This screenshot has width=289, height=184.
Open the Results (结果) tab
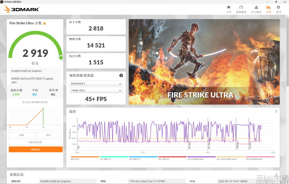click(269, 9)
